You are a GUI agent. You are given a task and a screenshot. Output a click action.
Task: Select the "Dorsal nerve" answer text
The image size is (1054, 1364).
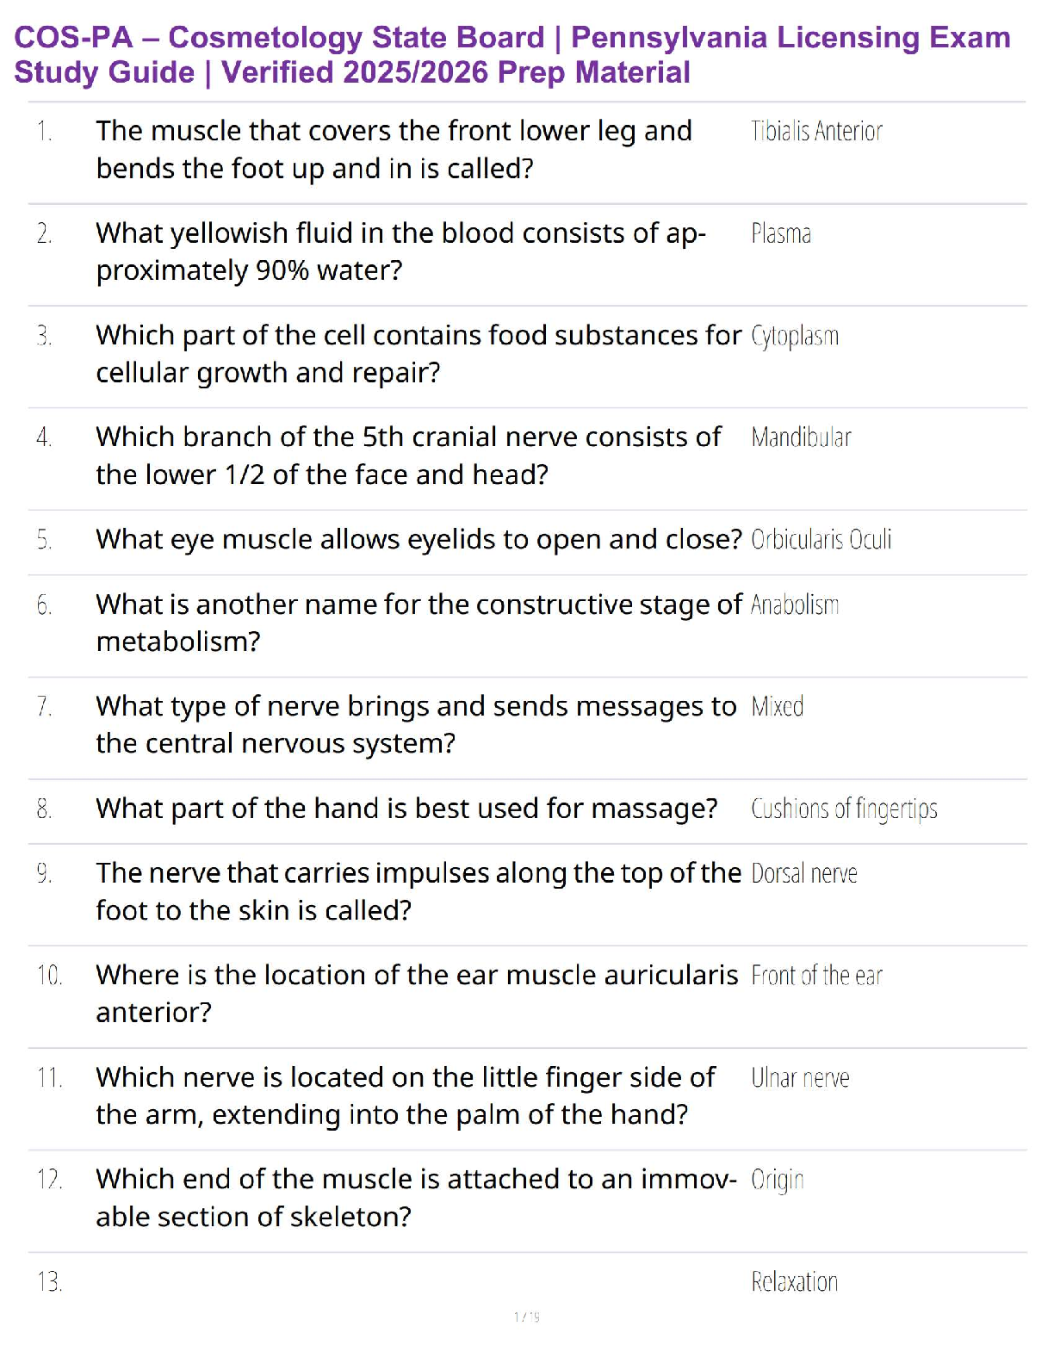tap(804, 874)
